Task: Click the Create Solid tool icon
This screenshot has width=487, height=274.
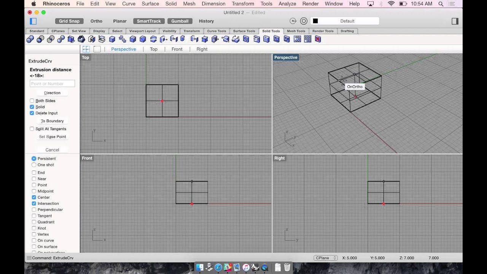Action: 71,39
